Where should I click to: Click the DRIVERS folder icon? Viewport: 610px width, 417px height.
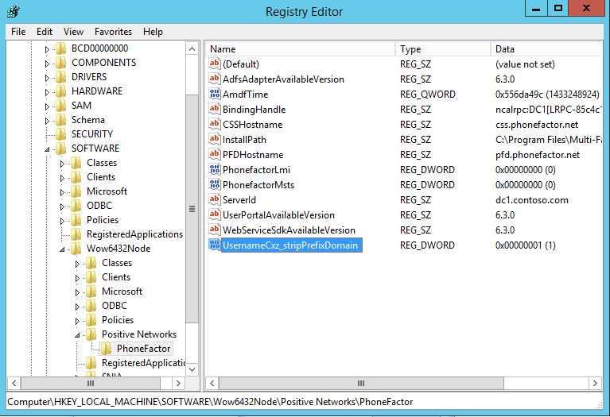(60, 77)
